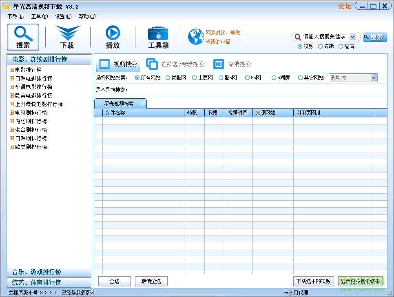Select the 搜索 (Search) toolbar icon
Viewport: 394px width, 297px height.
(23, 37)
